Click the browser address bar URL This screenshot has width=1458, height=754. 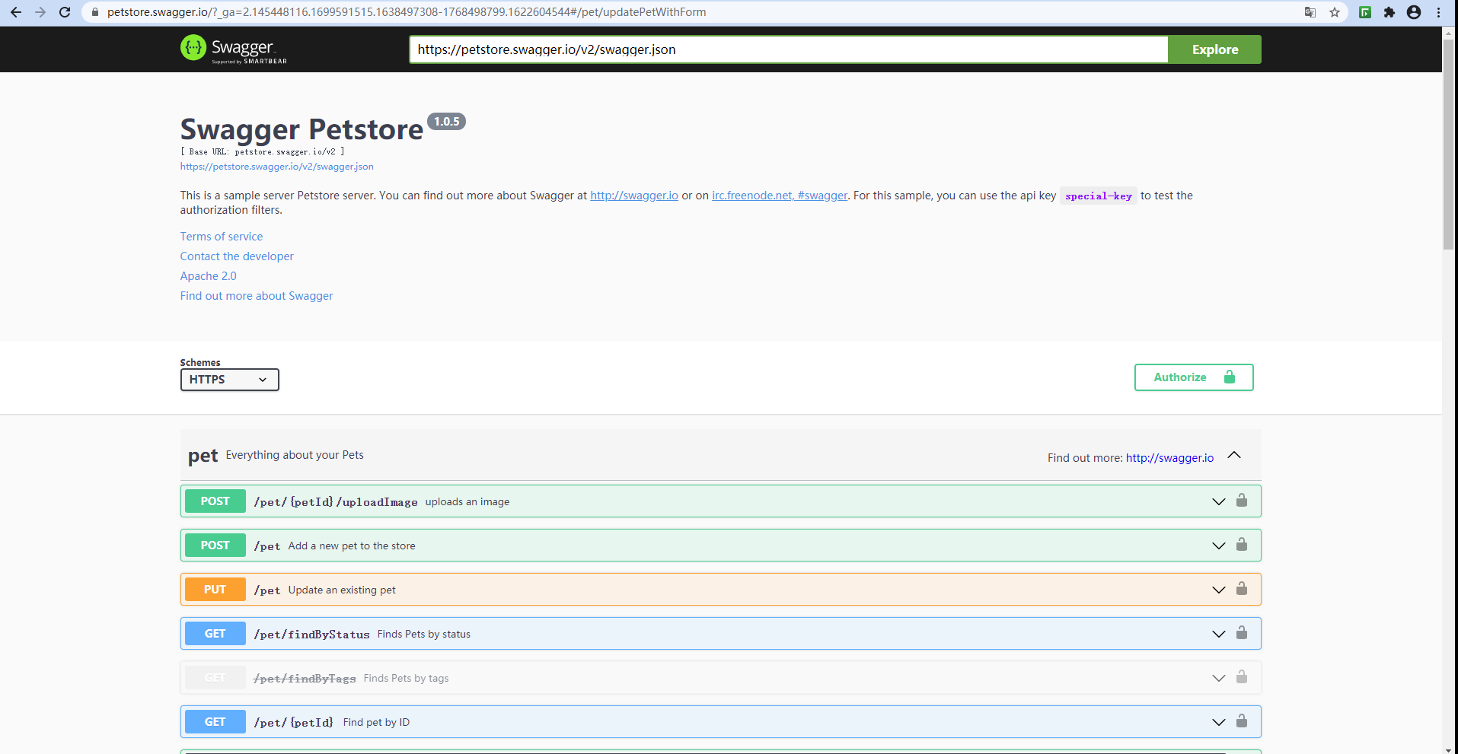(407, 12)
